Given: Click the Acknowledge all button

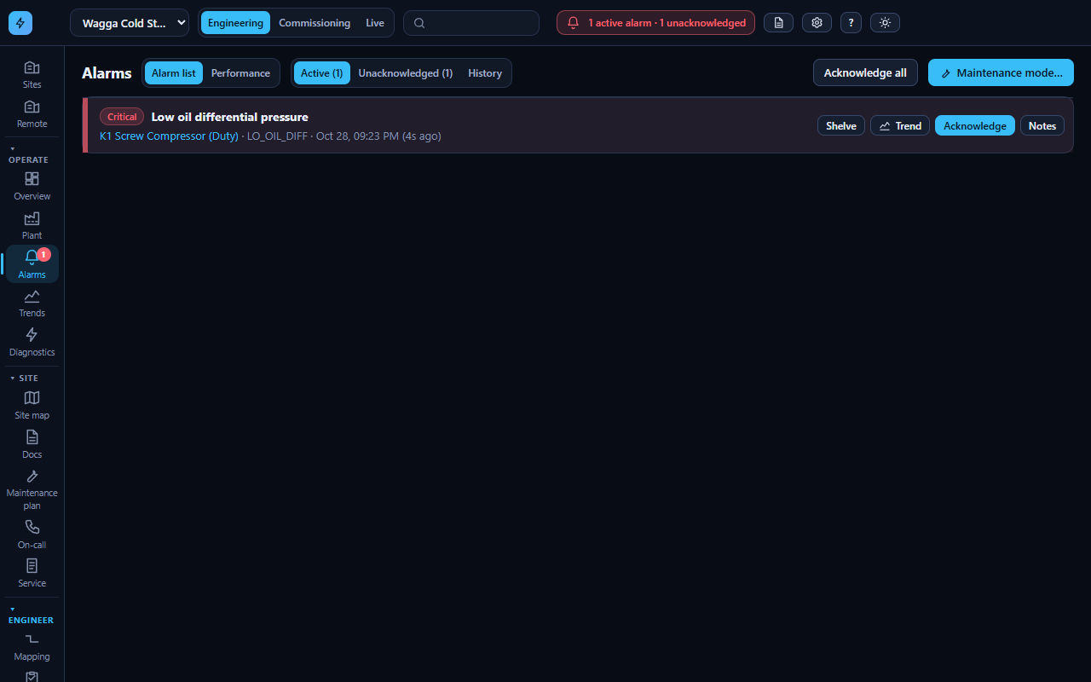Looking at the screenshot, I should [x=865, y=72].
